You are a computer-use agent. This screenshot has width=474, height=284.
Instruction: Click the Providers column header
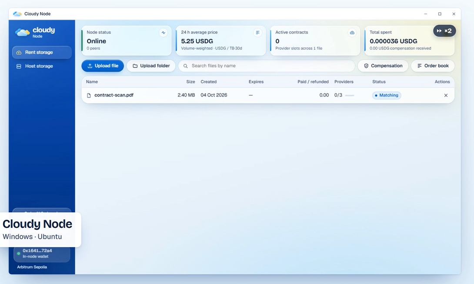[344, 82]
